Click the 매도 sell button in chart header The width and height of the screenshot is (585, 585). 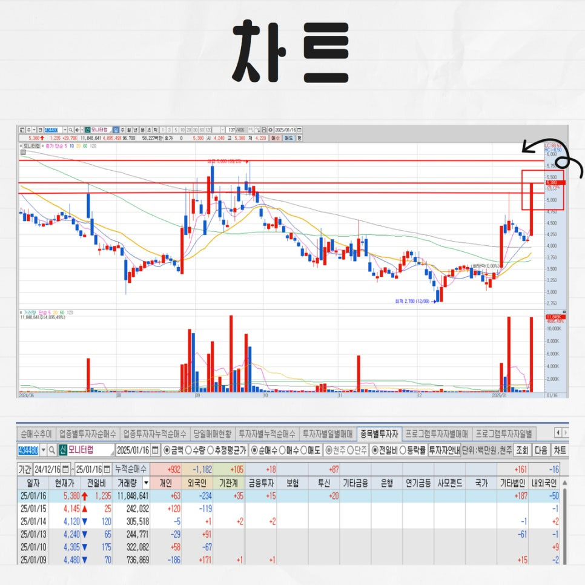288,138
